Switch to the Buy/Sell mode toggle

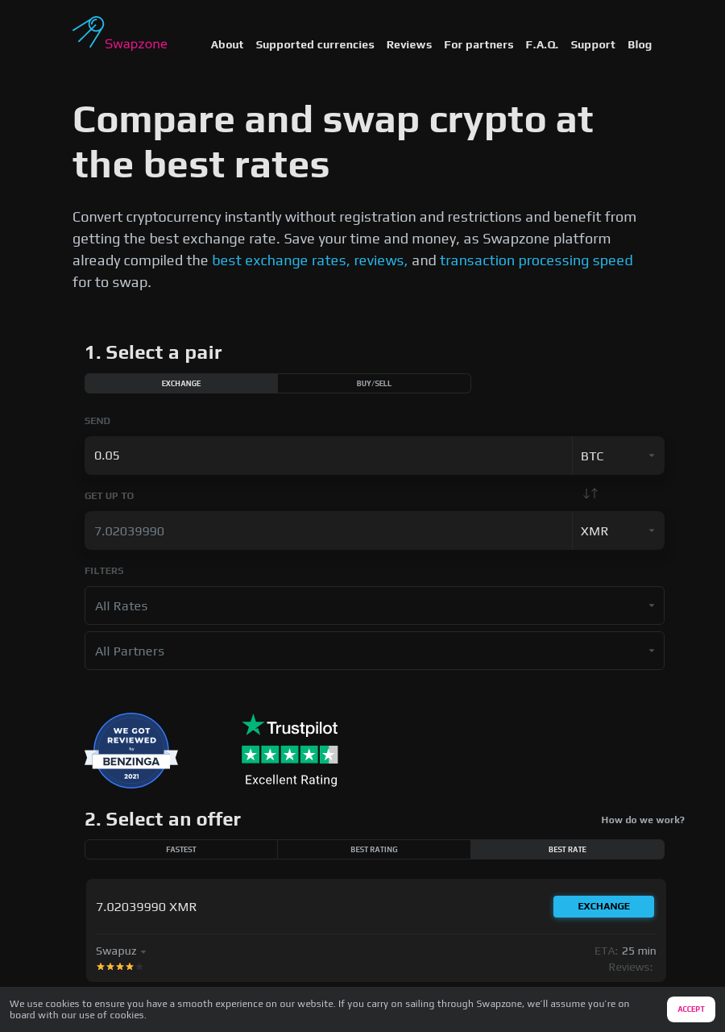point(374,384)
